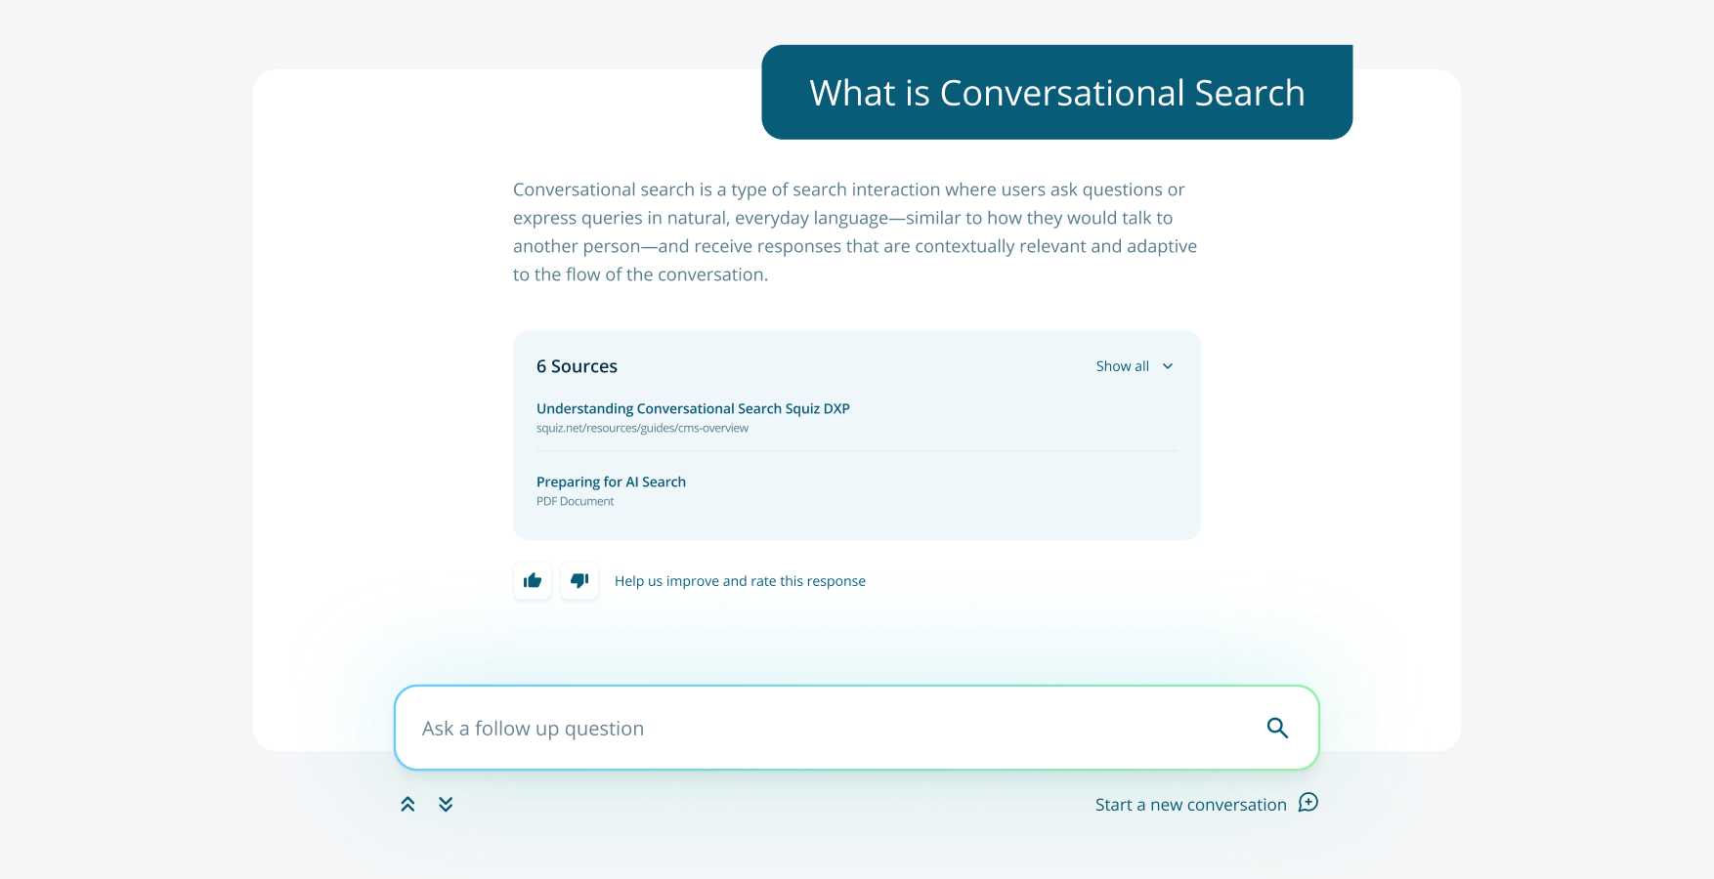Expand sources with the Show all chevron
The height and width of the screenshot is (879, 1714).
[x=1168, y=366]
